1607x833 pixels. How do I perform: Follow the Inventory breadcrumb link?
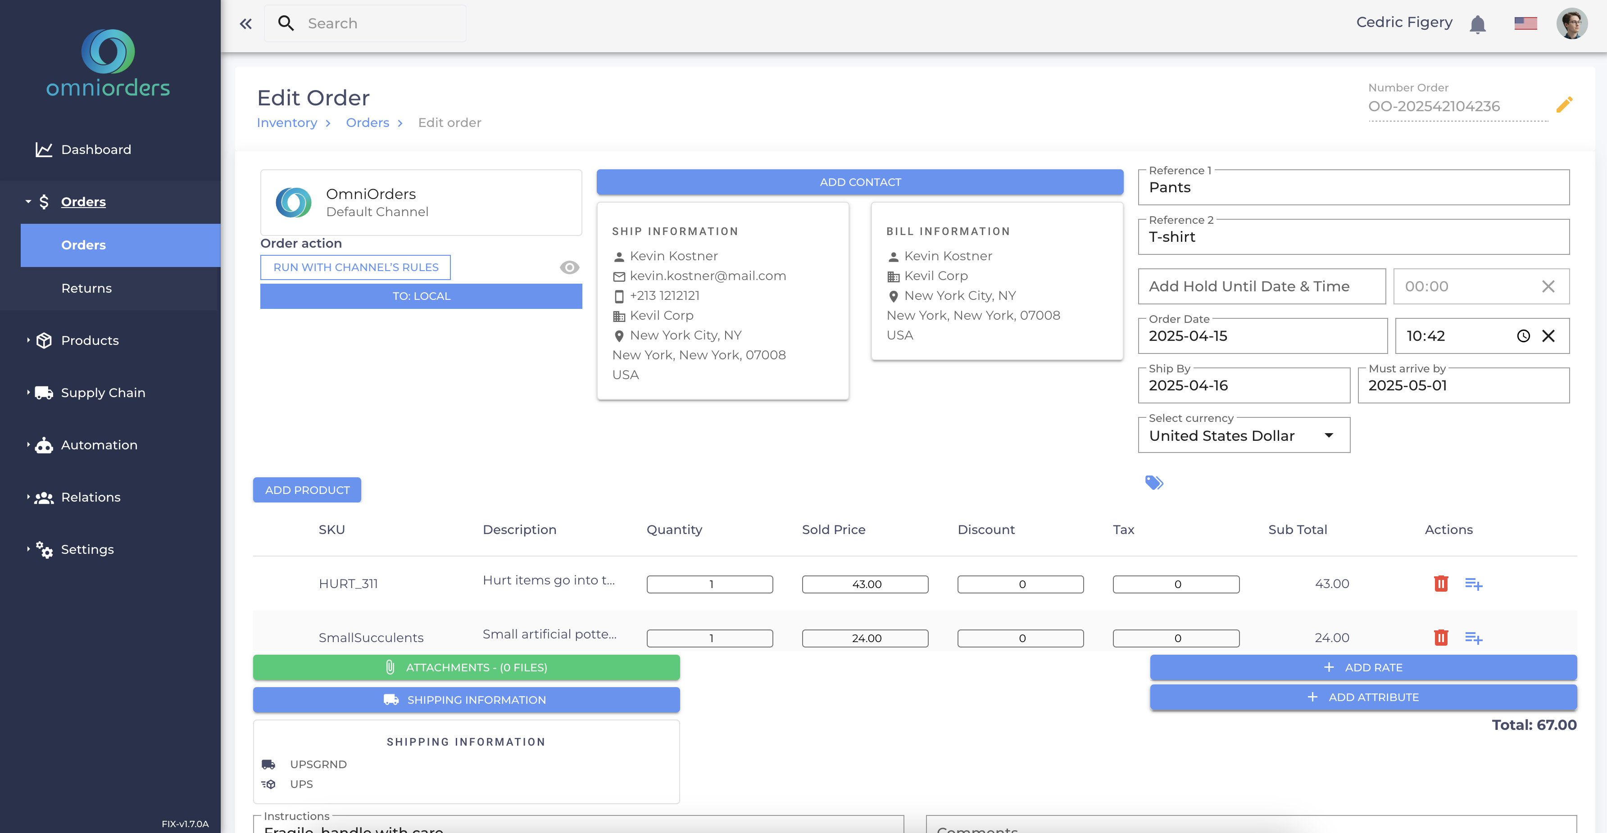287,123
